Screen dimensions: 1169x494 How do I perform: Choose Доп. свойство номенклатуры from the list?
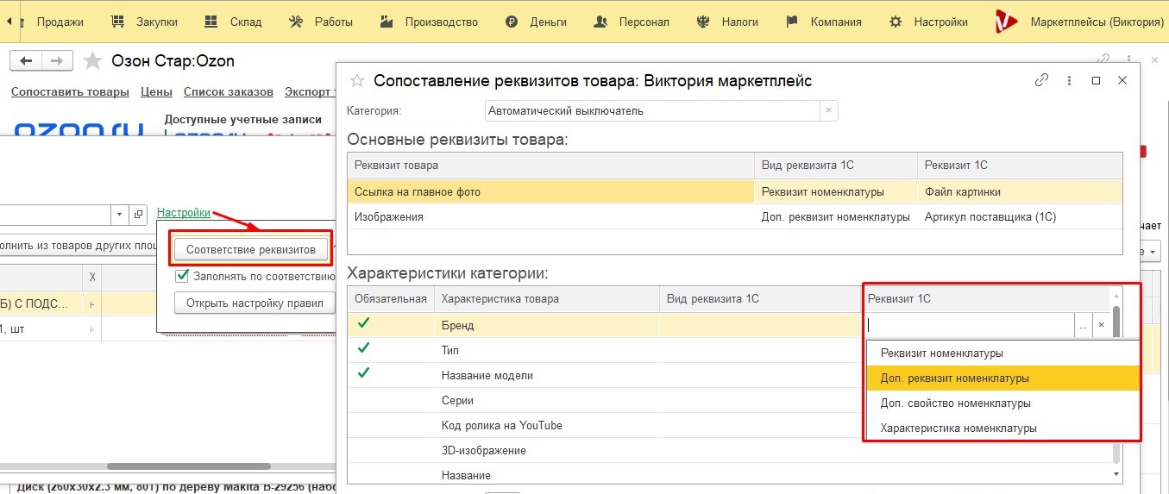tap(1002, 403)
